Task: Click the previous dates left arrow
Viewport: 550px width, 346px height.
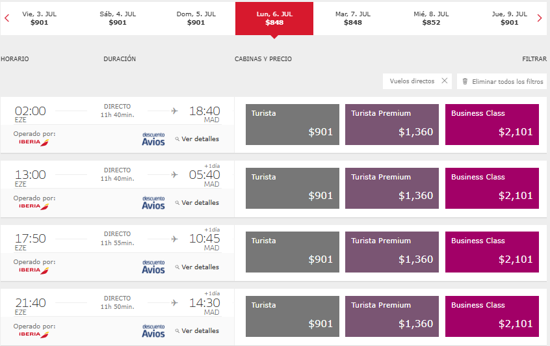Action: coord(7,18)
